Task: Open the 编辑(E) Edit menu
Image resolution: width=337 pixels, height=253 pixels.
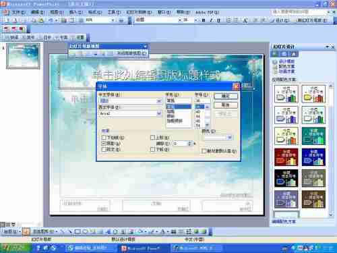Action: pos(38,12)
